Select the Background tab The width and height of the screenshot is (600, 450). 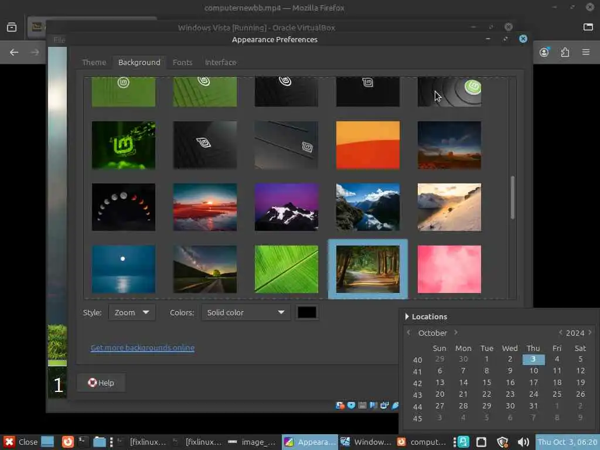[139, 62]
